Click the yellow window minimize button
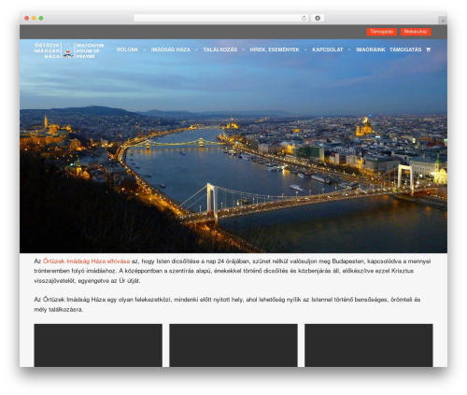The width and height of the screenshot is (467, 395). 34,18
